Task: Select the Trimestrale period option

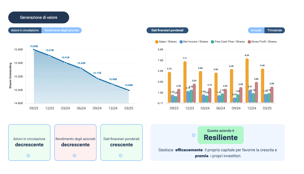Action: tap(274, 30)
